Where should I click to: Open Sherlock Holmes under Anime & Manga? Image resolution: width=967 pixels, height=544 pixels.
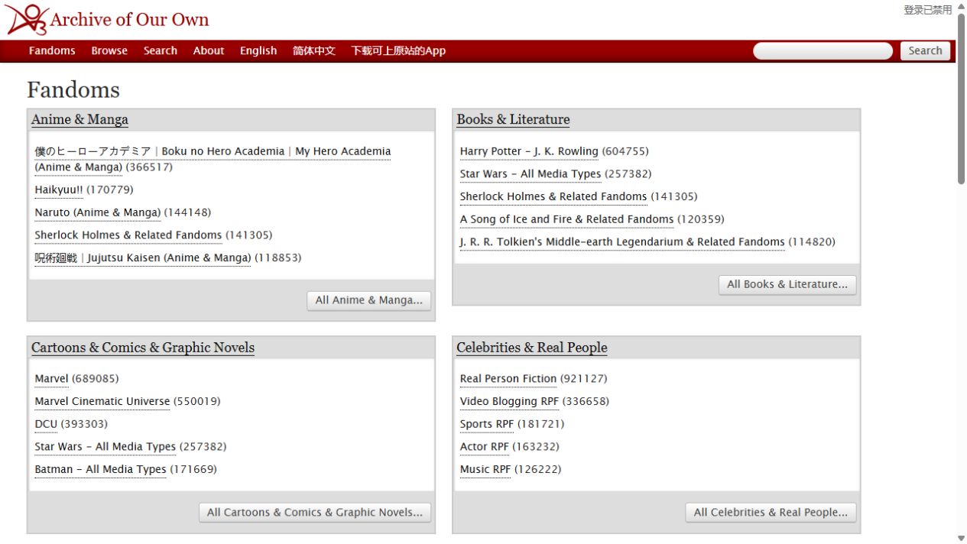pos(128,235)
